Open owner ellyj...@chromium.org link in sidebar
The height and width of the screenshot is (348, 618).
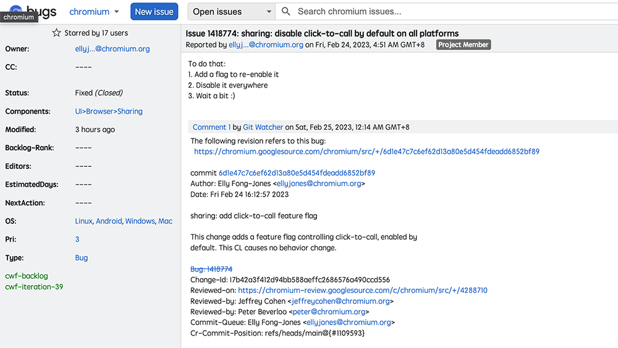[x=112, y=49]
